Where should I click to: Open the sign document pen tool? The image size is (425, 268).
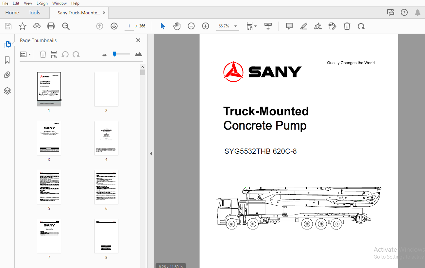point(318,26)
